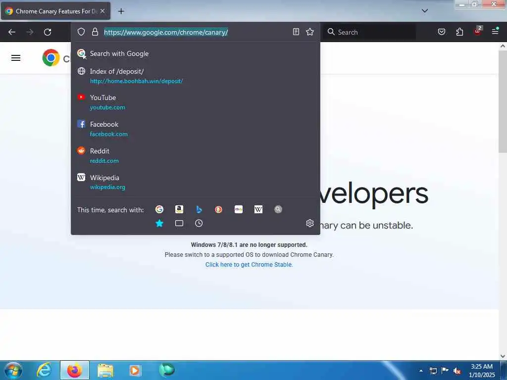Search open tabs icon

tap(179, 223)
